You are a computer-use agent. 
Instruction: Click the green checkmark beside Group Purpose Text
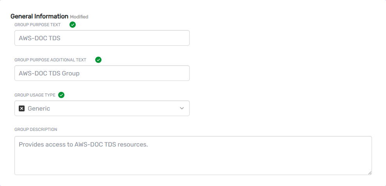coord(73,25)
